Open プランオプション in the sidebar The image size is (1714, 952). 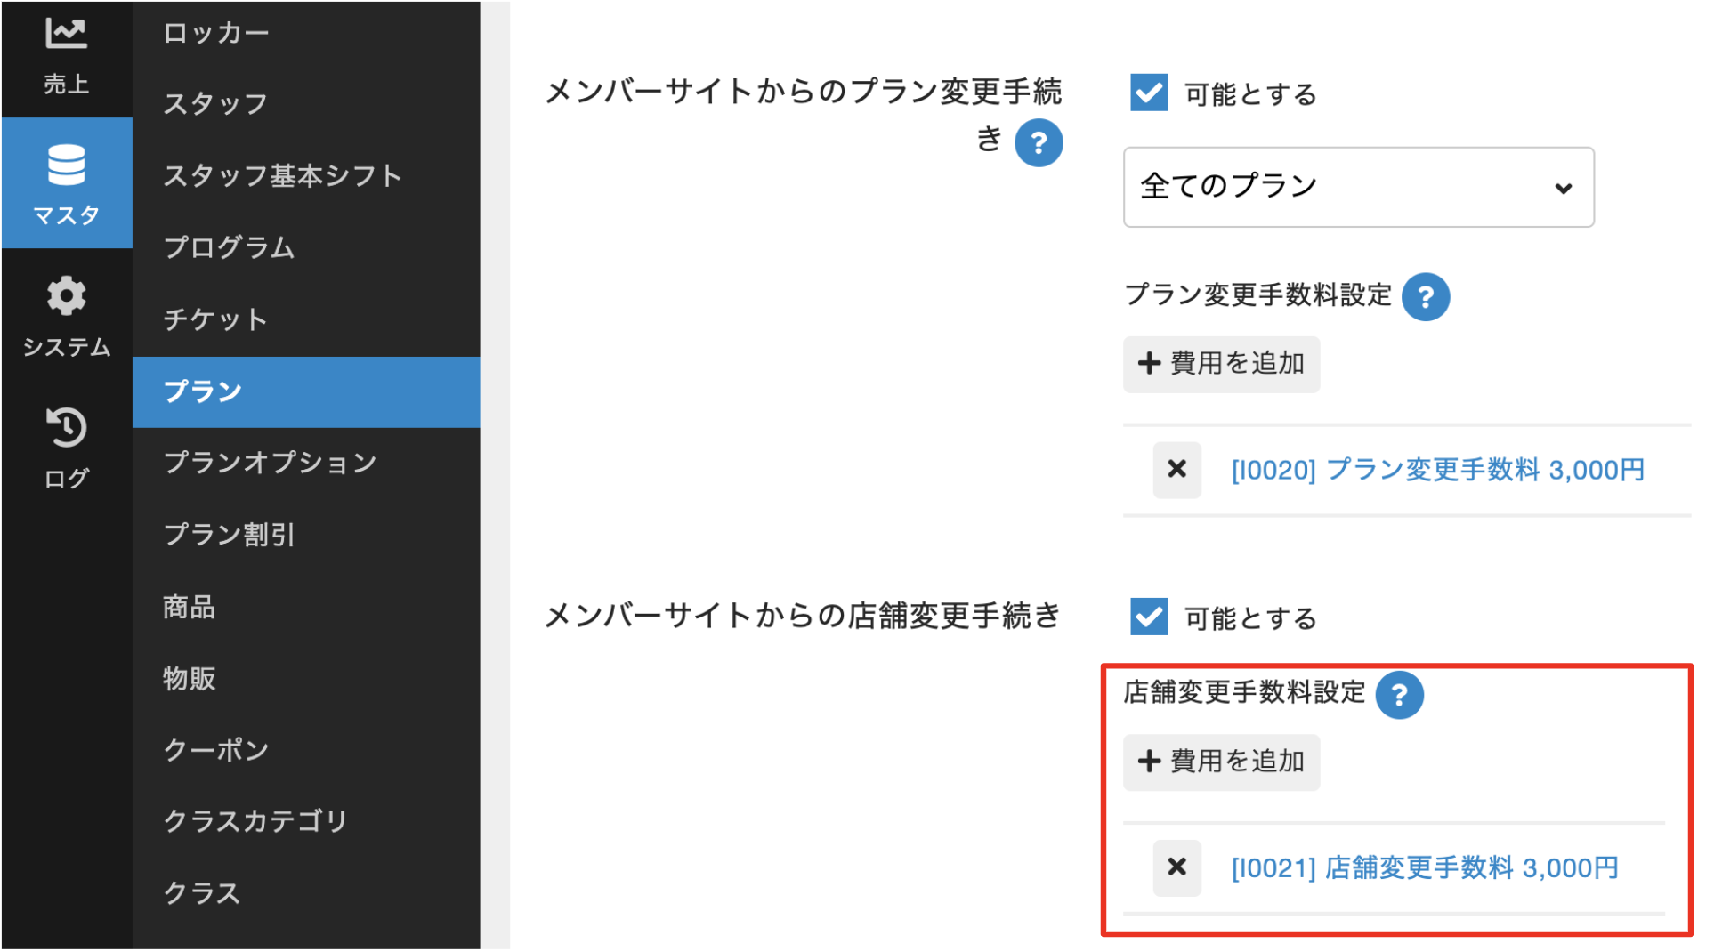click(x=271, y=463)
